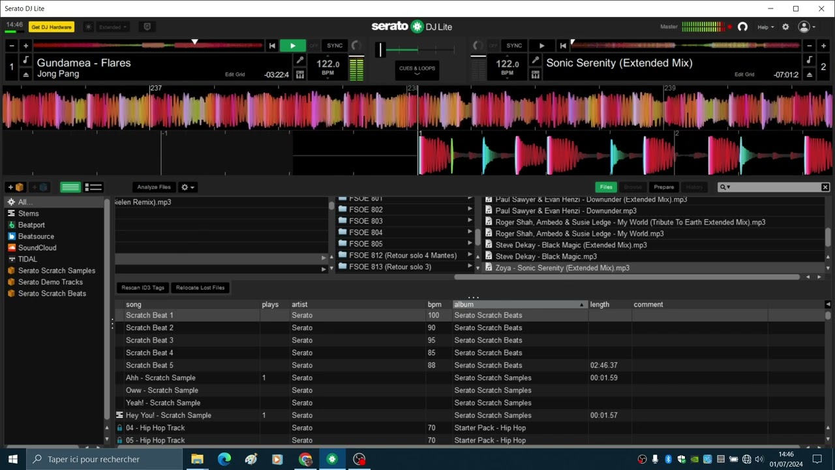835x470 pixels.
Task: Open the Help menu
Action: [x=765, y=27]
